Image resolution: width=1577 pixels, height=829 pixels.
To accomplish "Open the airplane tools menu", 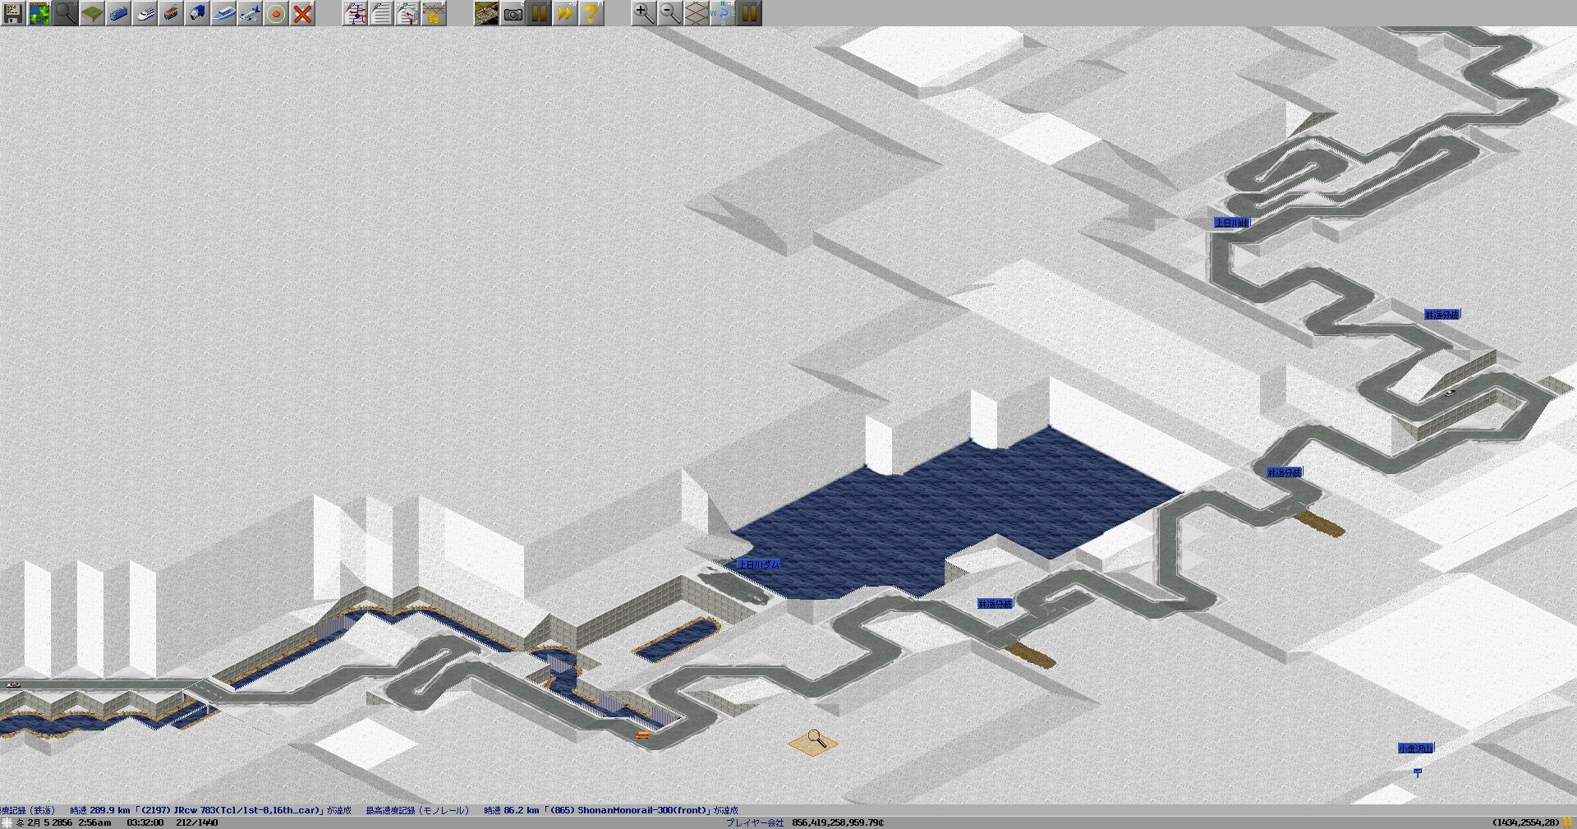I will (x=250, y=13).
